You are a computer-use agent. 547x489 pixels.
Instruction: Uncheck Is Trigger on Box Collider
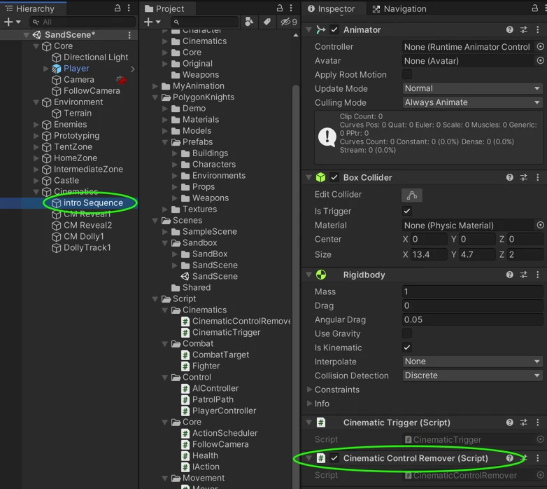pyautogui.click(x=407, y=211)
